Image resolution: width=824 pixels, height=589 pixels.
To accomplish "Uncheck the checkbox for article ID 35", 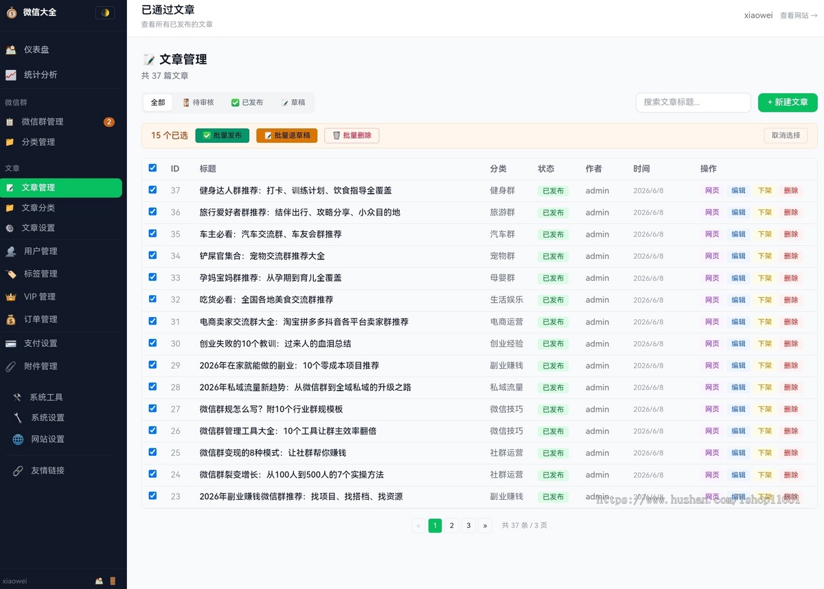I will tap(152, 233).
